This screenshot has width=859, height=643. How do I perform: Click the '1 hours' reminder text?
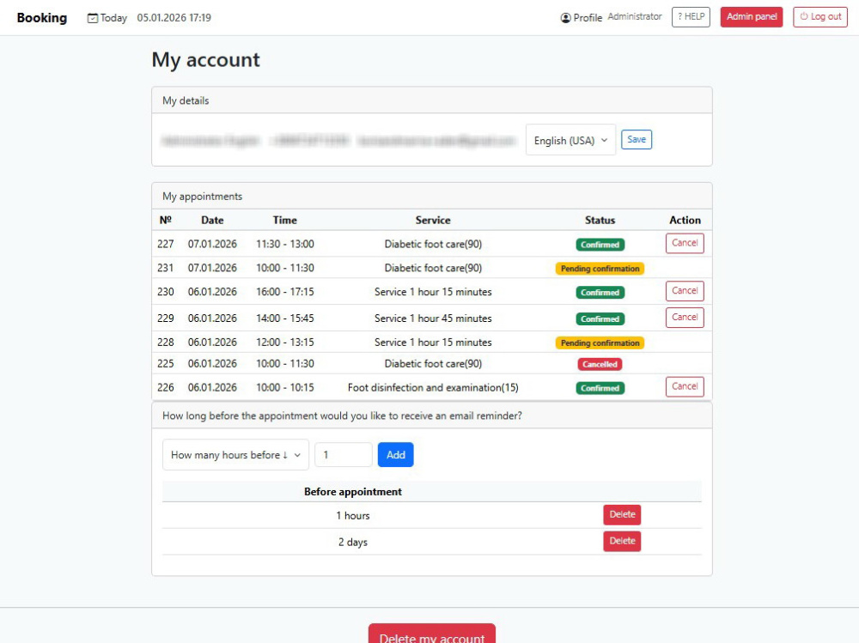click(353, 515)
